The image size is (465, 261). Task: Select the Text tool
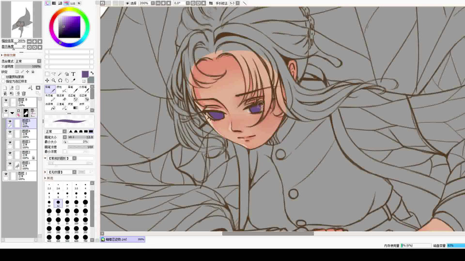click(x=73, y=74)
